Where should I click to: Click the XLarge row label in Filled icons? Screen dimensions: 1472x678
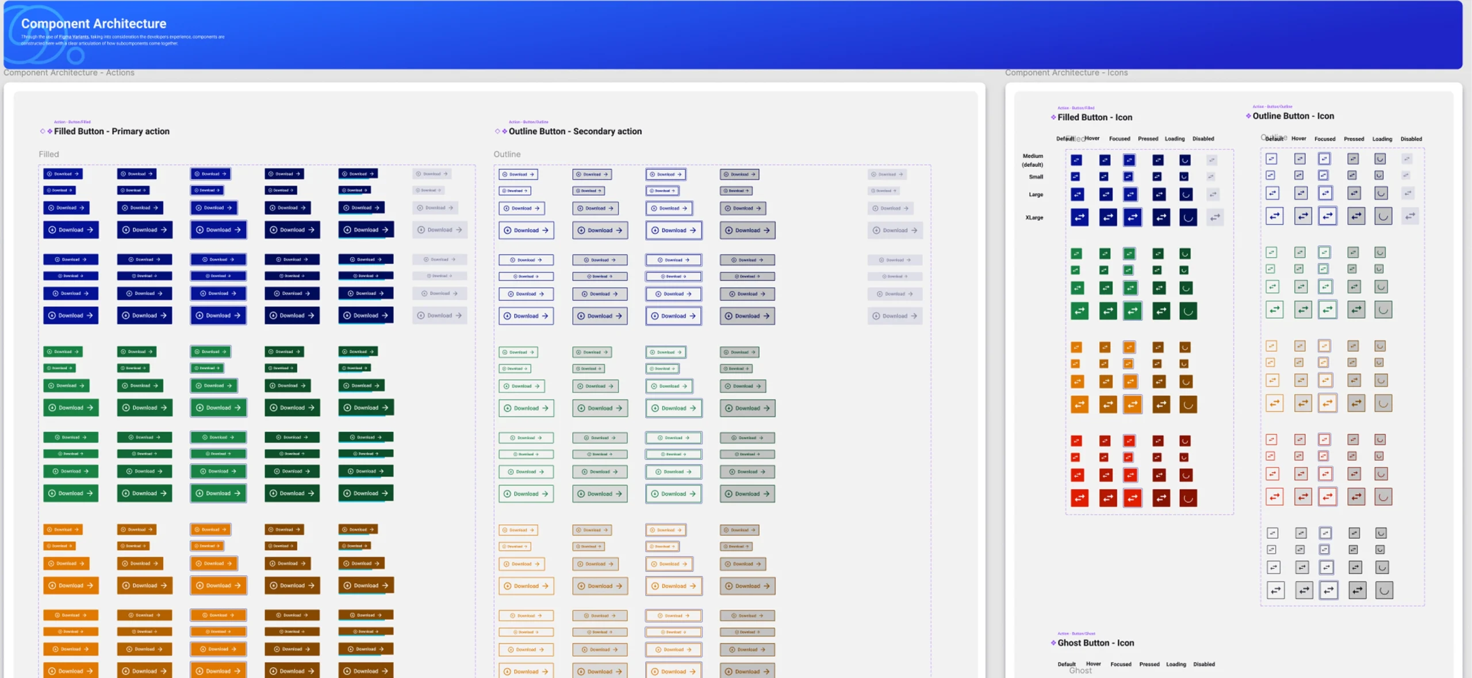[x=1034, y=217]
